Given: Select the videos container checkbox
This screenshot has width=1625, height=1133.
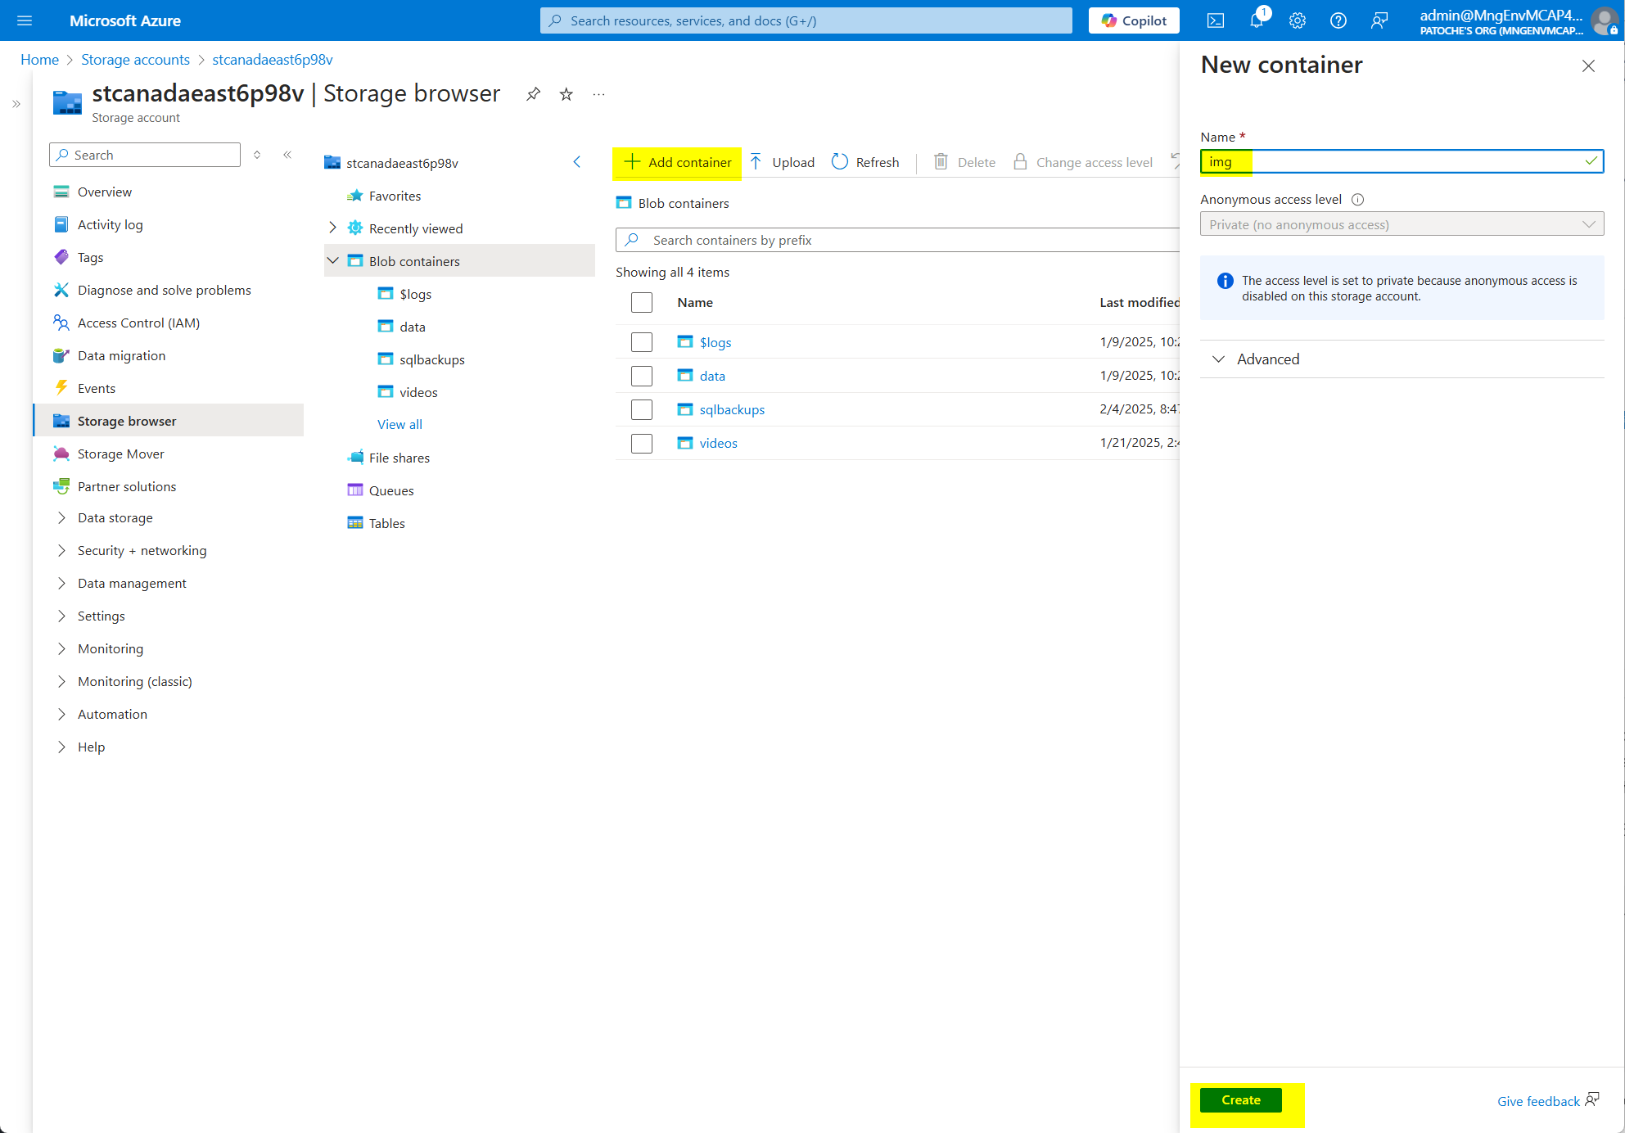Looking at the screenshot, I should pos(642,443).
